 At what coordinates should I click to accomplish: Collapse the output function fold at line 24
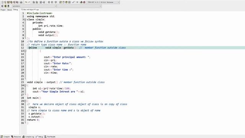point(25,85)
